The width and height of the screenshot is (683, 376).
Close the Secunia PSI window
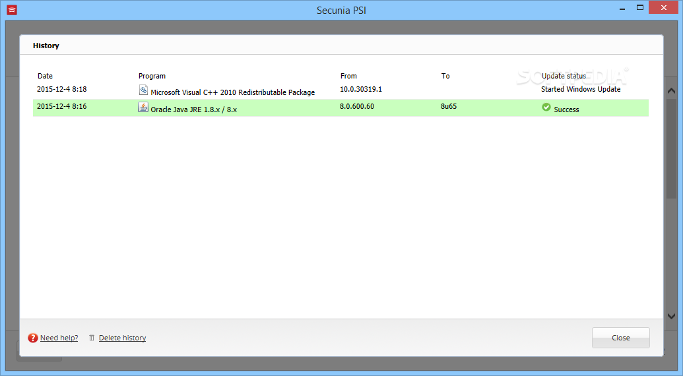663,7
